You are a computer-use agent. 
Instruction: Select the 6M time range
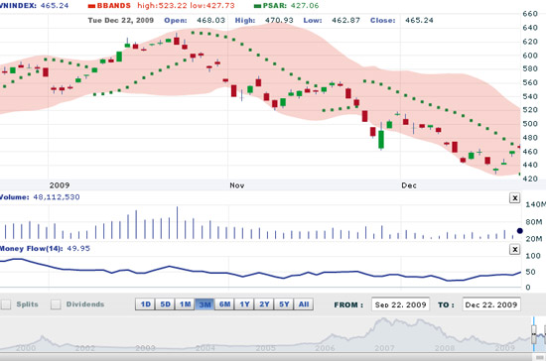click(x=224, y=304)
